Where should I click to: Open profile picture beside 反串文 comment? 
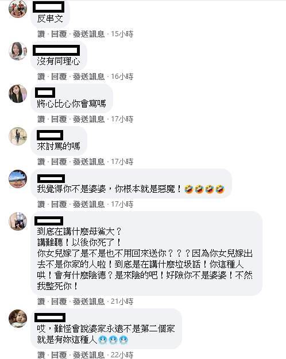(x=18, y=9)
